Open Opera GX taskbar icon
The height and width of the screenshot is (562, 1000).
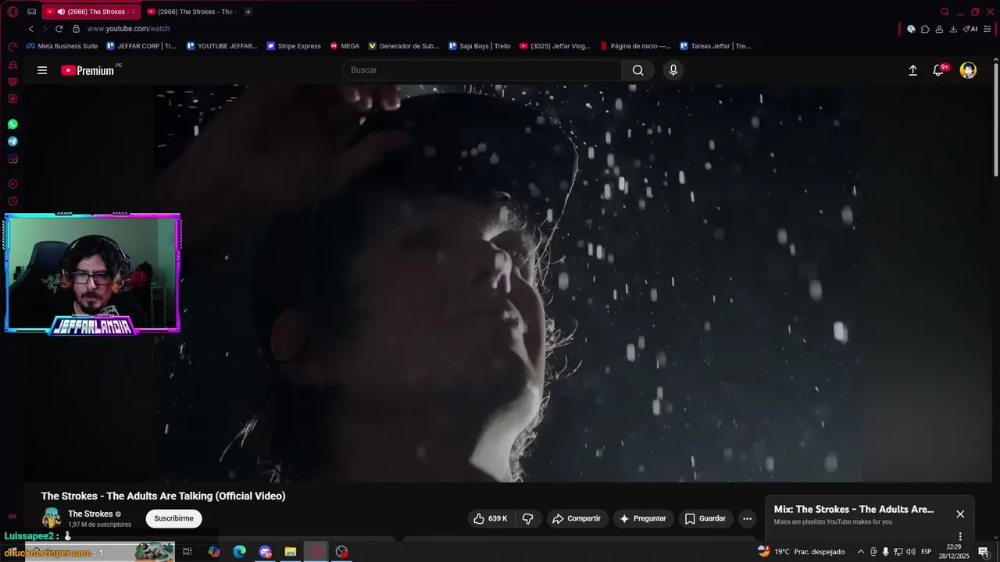[x=316, y=552]
